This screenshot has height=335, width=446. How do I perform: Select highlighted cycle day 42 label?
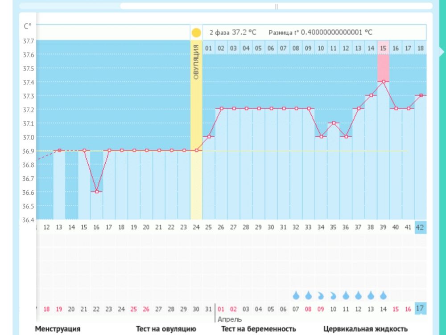(x=420, y=227)
